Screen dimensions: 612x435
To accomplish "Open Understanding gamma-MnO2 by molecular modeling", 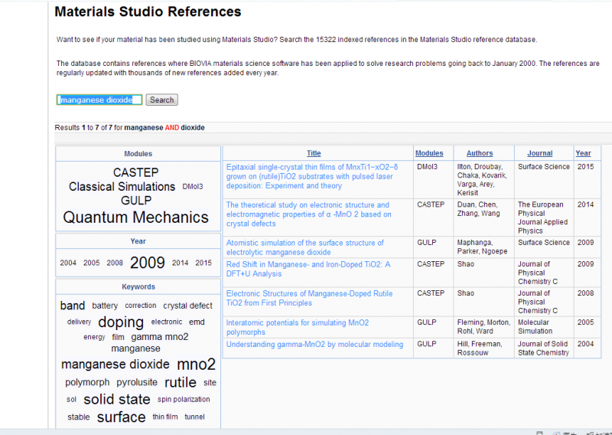I will point(314,345).
